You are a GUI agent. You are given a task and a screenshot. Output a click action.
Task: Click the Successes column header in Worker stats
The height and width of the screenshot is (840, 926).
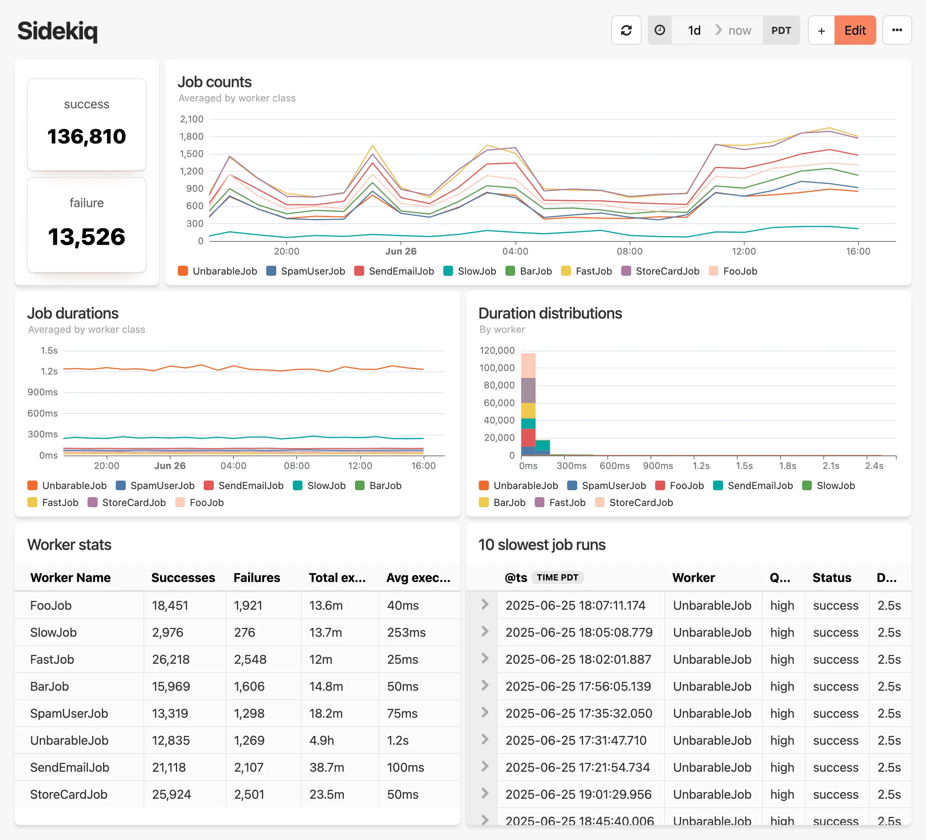tap(183, 577)
